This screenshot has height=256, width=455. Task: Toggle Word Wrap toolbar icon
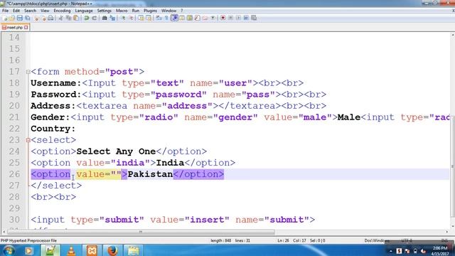pos(159,18)
